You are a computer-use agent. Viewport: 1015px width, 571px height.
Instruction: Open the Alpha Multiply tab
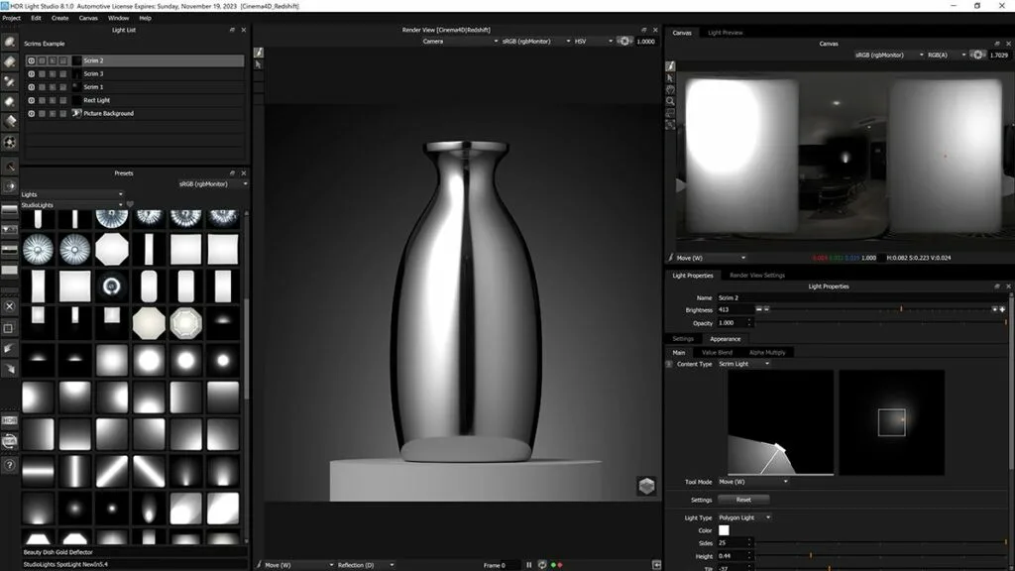click(767, 352)
